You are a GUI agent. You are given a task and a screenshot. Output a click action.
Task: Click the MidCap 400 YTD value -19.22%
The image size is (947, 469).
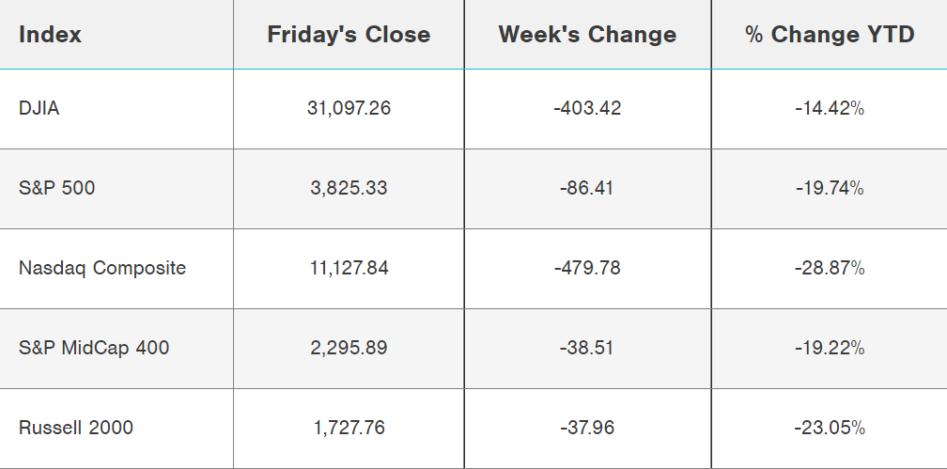pos(830,348)
